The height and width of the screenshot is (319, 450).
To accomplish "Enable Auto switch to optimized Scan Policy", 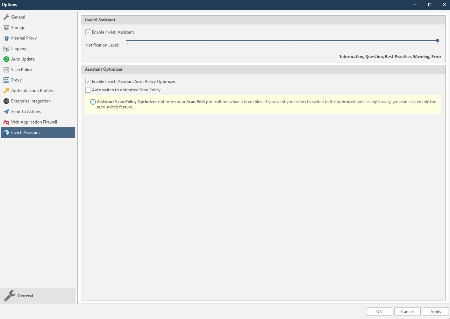I will tap(88, 90).
